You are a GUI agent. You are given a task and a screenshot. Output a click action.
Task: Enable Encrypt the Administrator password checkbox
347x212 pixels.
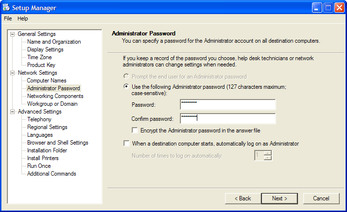point(135,130)
